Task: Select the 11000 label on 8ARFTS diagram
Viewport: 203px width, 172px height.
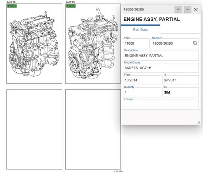Action: tap(71, 6)
